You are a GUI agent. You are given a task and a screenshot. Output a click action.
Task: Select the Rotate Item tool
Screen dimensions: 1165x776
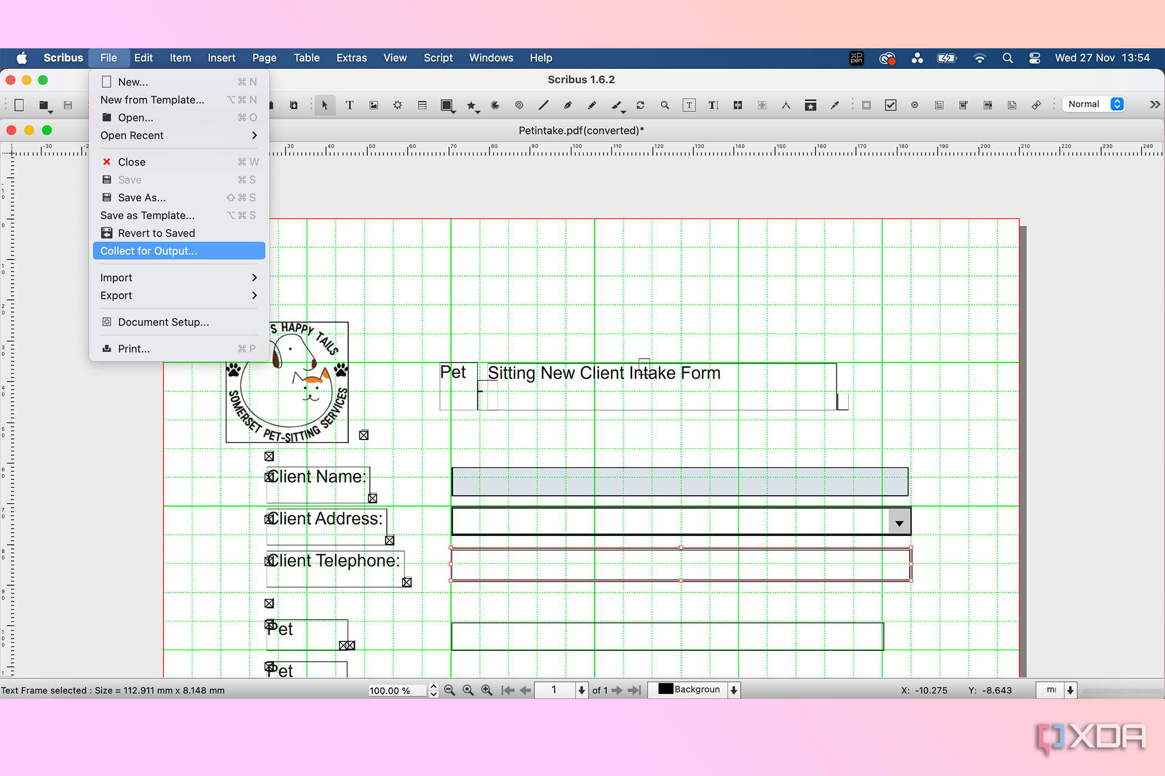[x=641, y=105]
